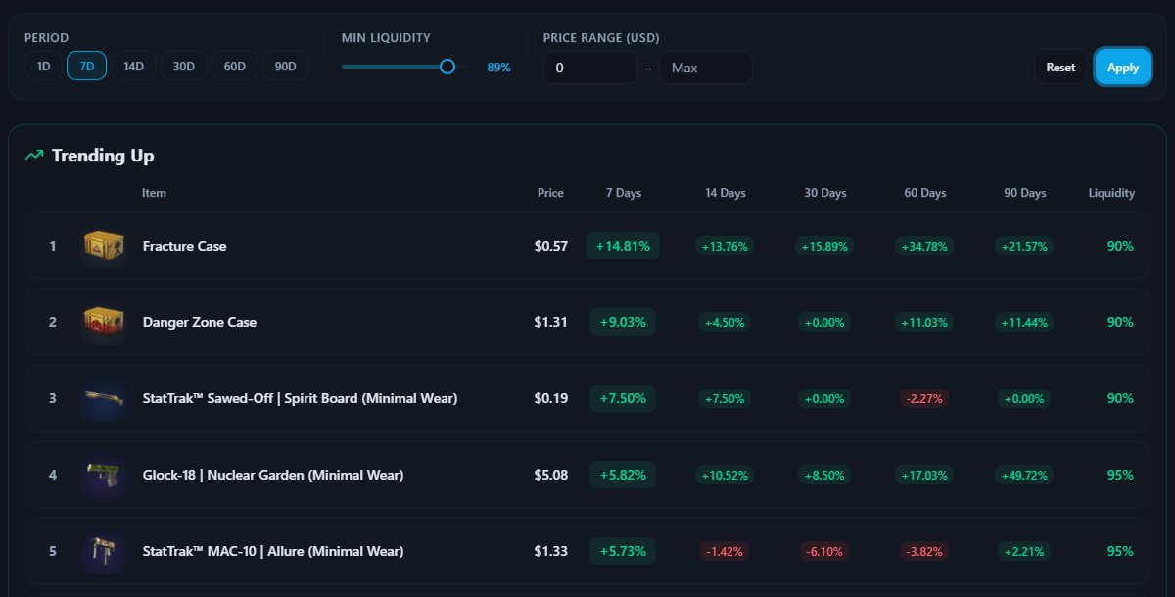Select the 1D period option
Screen dimensions: 1175x597
[43, 66]
